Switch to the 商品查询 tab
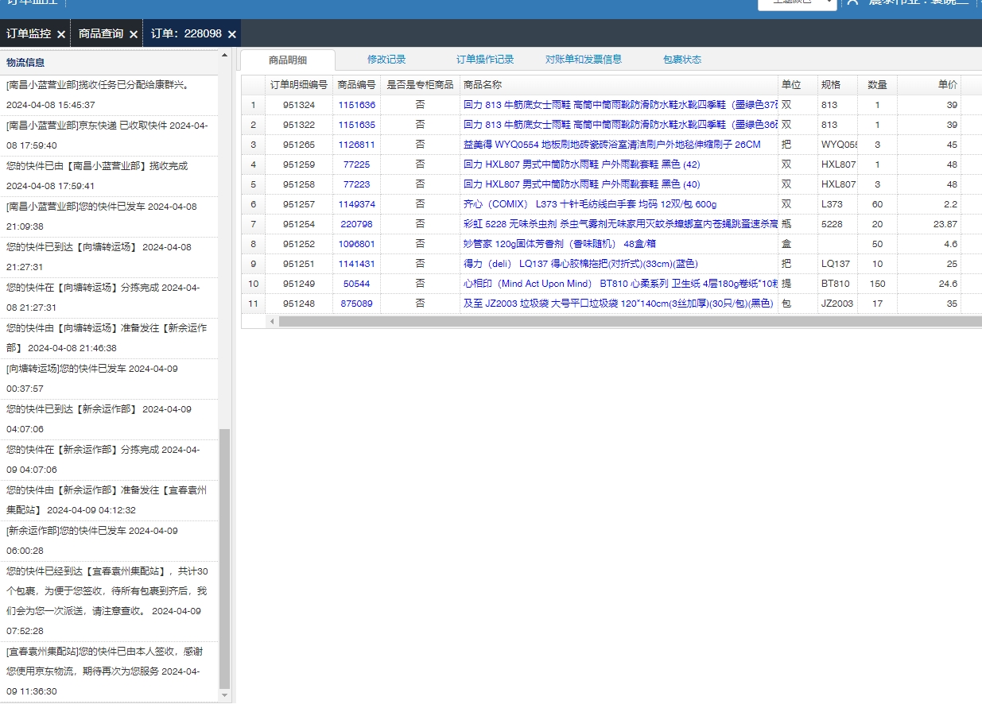Image resolution: width=982 pixels, height=708 pixels. point(101,33)
